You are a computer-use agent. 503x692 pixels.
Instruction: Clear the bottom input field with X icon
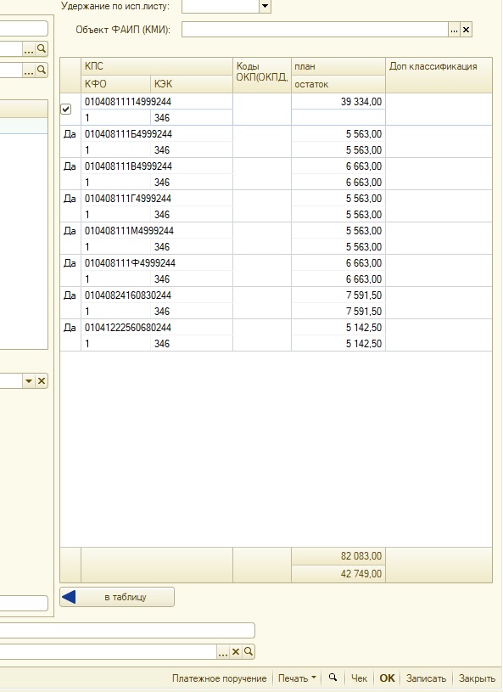236,651
